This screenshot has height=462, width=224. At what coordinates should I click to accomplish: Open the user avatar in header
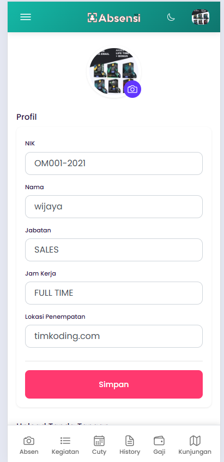click(x=201, y=17)
